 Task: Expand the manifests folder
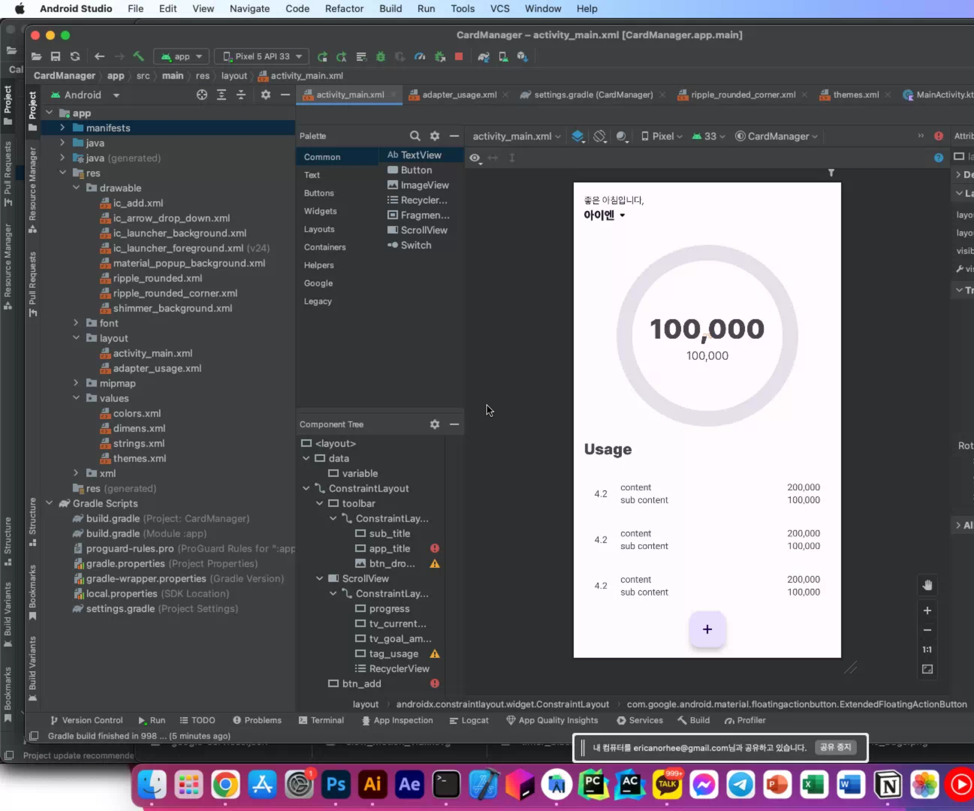[63, 128]
